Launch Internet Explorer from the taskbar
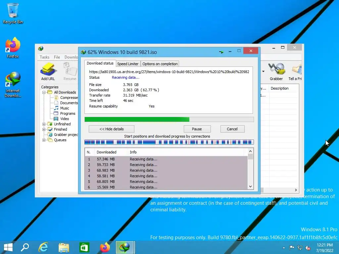 pos(43,247)
